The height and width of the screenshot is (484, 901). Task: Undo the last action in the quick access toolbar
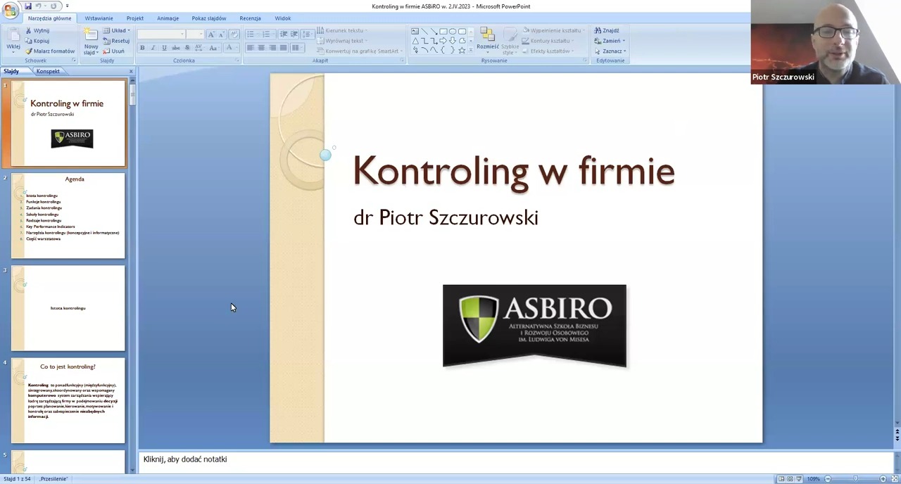click(x=39, y=6)
